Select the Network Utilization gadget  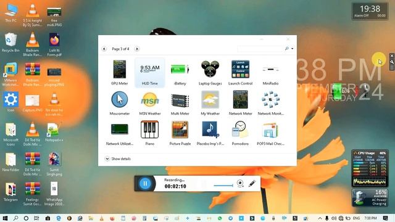click(119, 133)
